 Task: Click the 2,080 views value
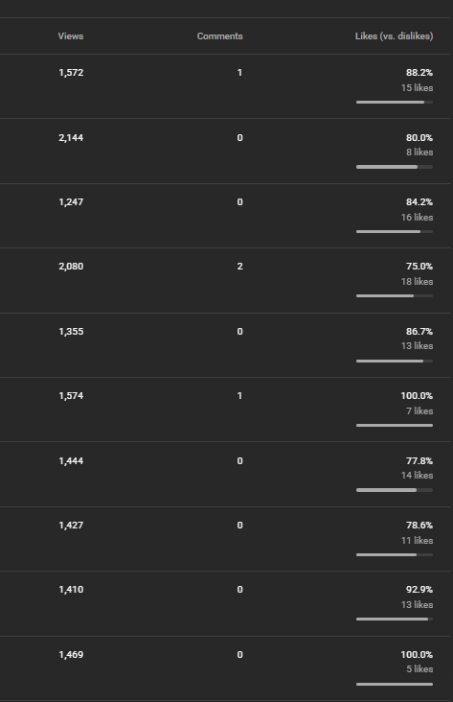[71, 267]
